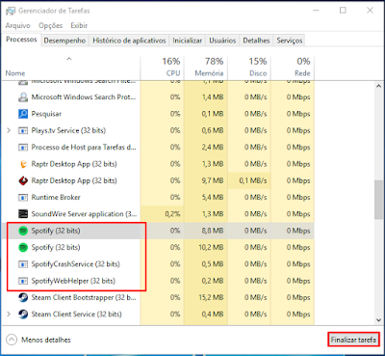Click the Menos detalhes link text
This screenshot has width=385, height=356.
(46, 340)
